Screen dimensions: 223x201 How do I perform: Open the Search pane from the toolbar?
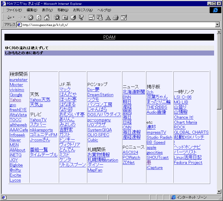click(57, 18)
